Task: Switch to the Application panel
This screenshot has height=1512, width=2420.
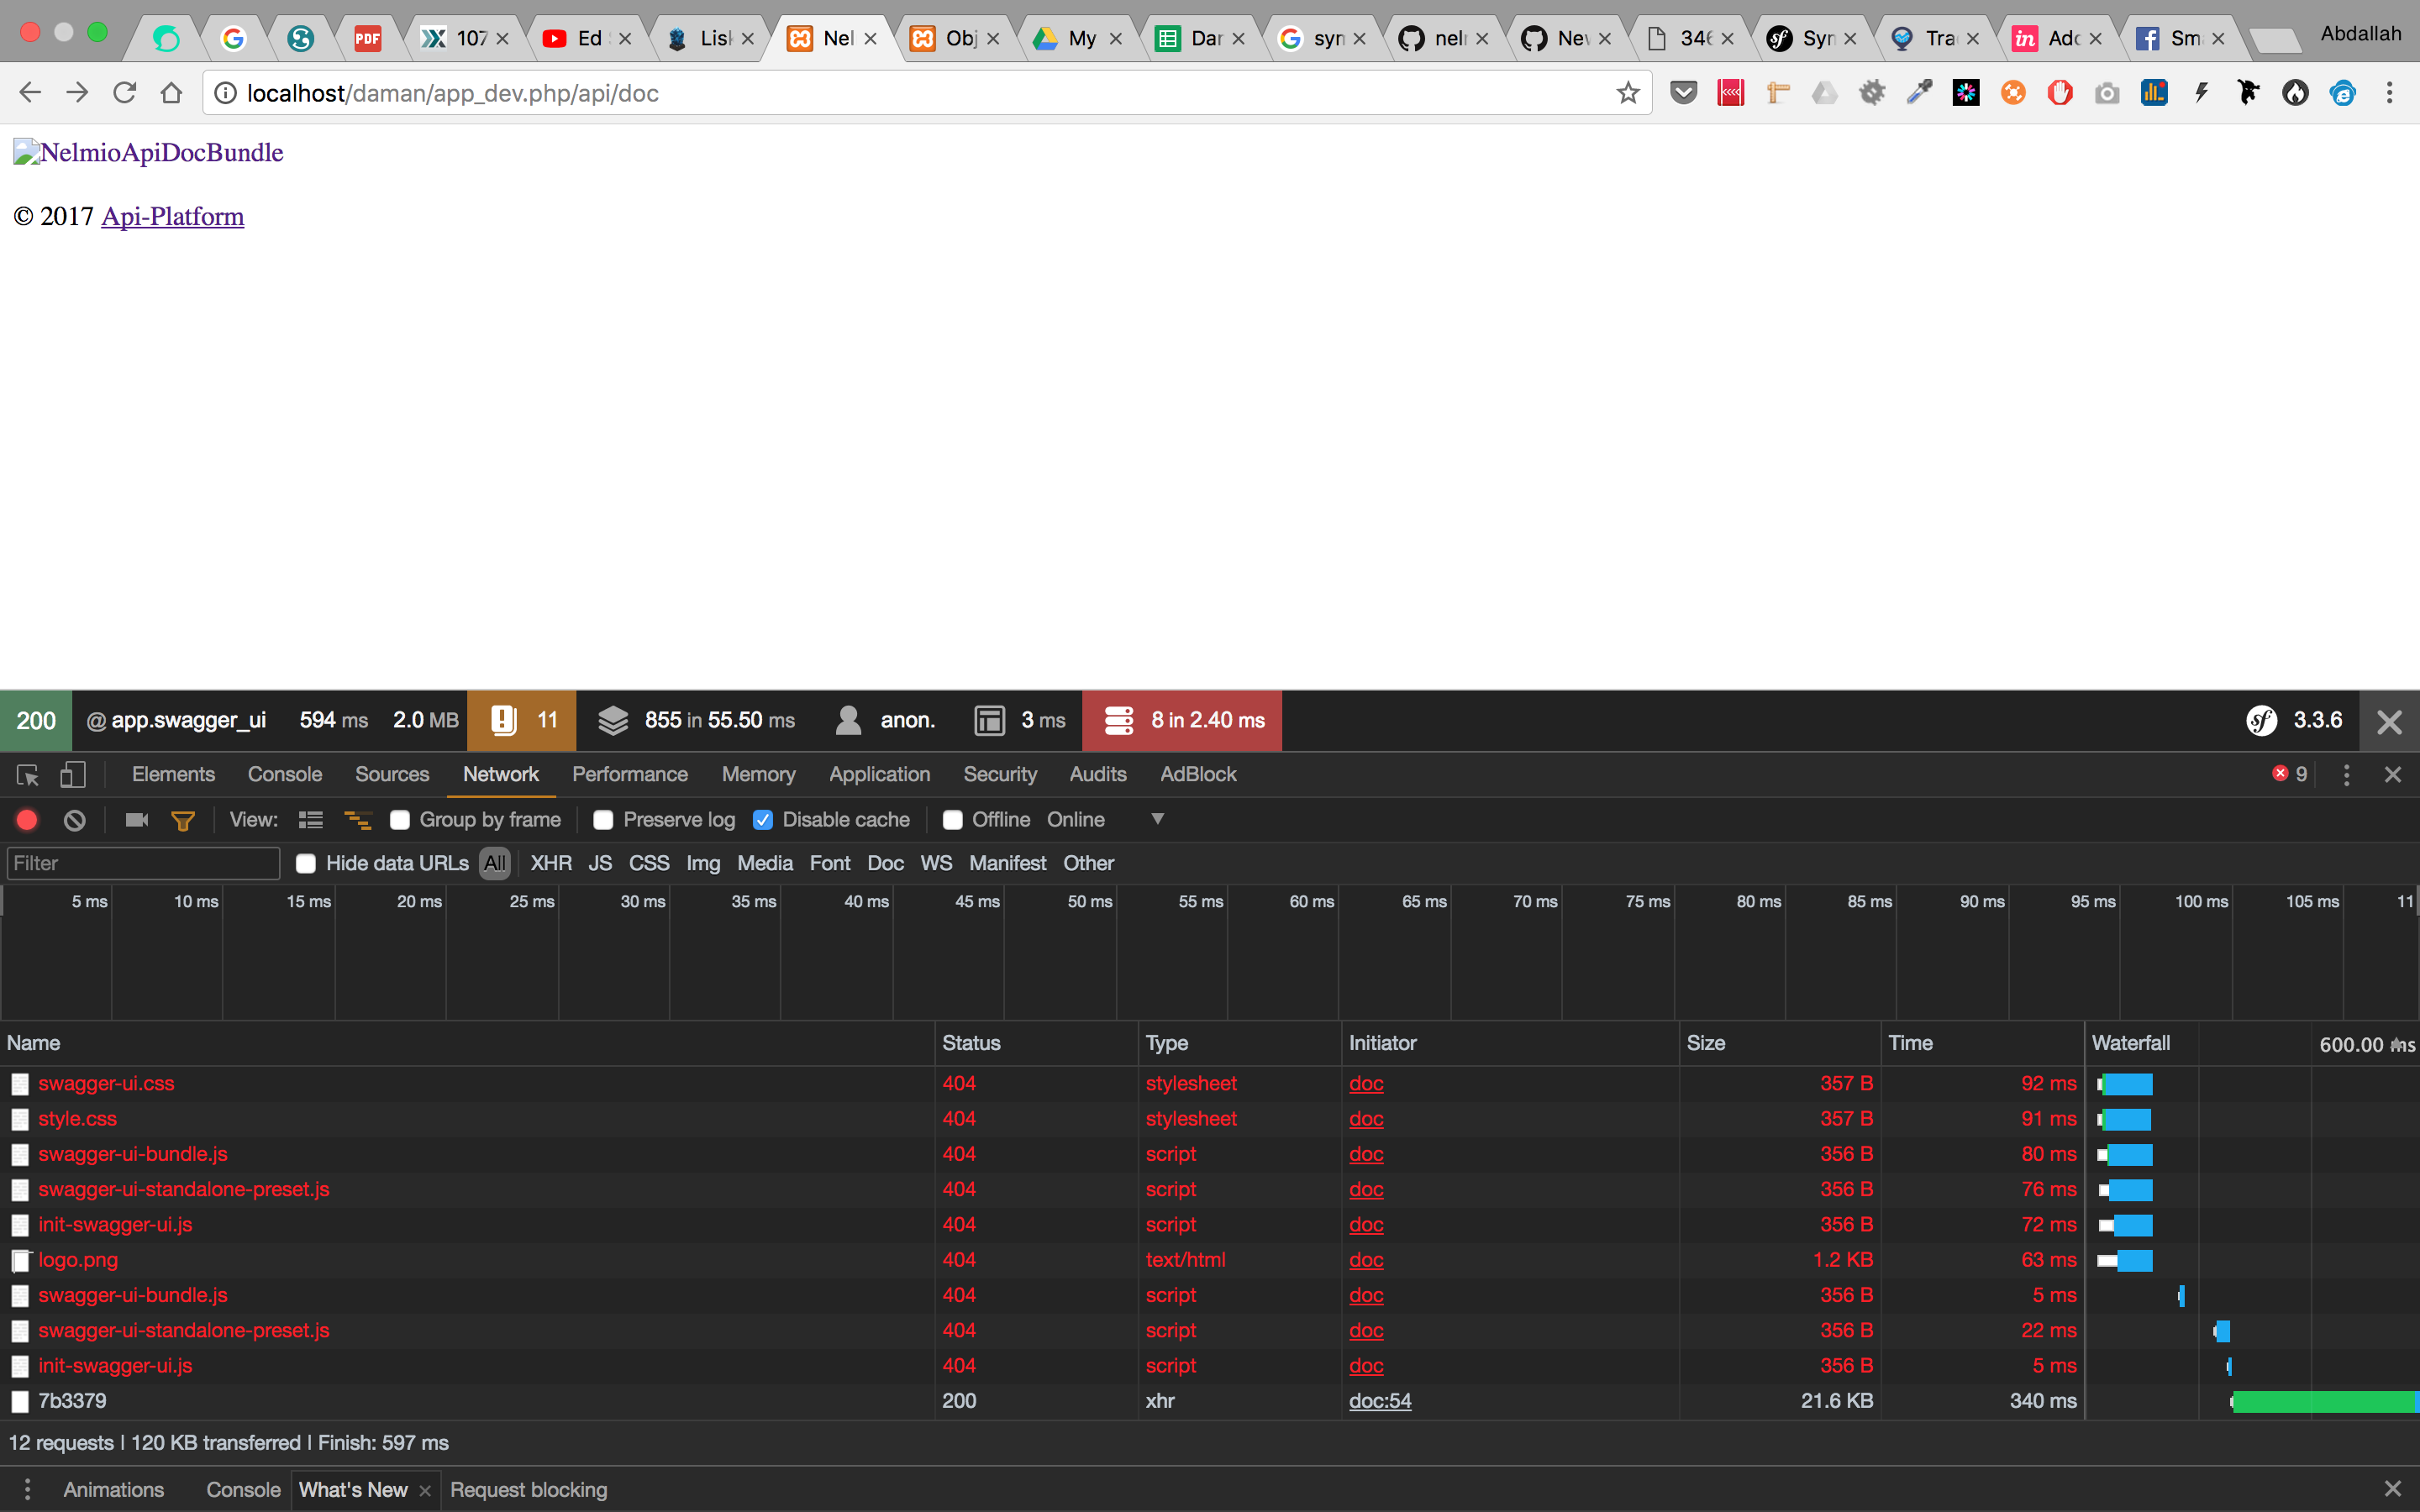Action: click(x=879, y=774)
